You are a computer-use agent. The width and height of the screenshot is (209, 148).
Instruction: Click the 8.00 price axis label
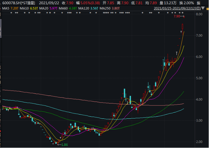(x=199, y=14)
